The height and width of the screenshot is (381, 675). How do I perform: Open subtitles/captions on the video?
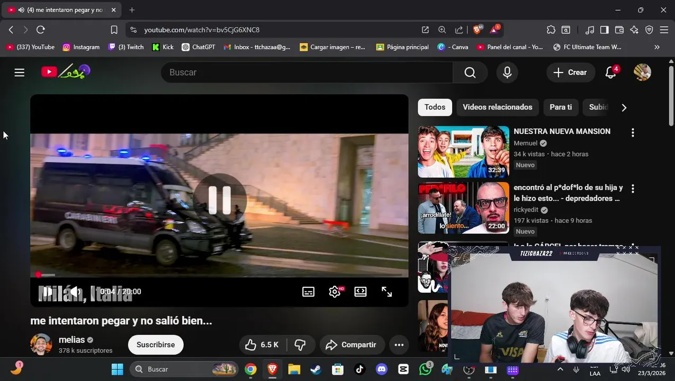(x=308, y=292)
